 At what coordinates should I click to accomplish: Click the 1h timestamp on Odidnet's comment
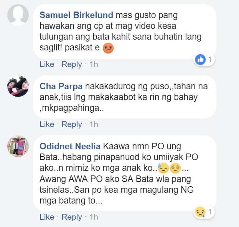pyautogui.click(x=94, y=217)
